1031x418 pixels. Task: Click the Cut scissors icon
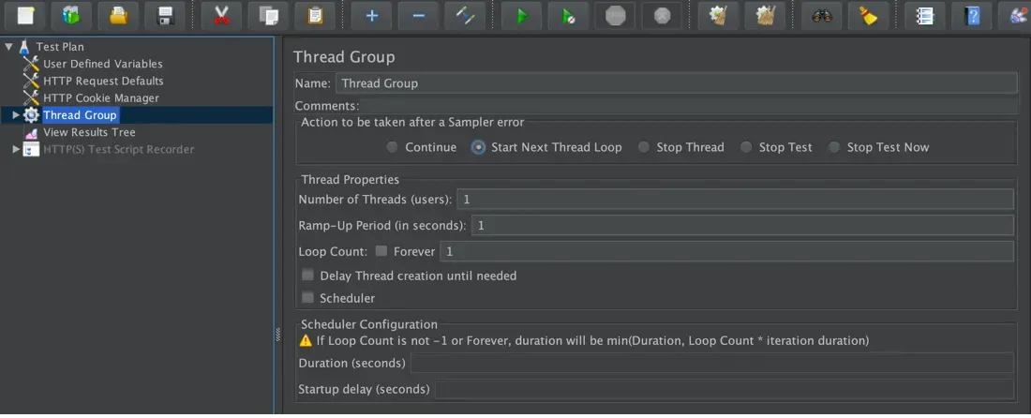tap(221, 16)
